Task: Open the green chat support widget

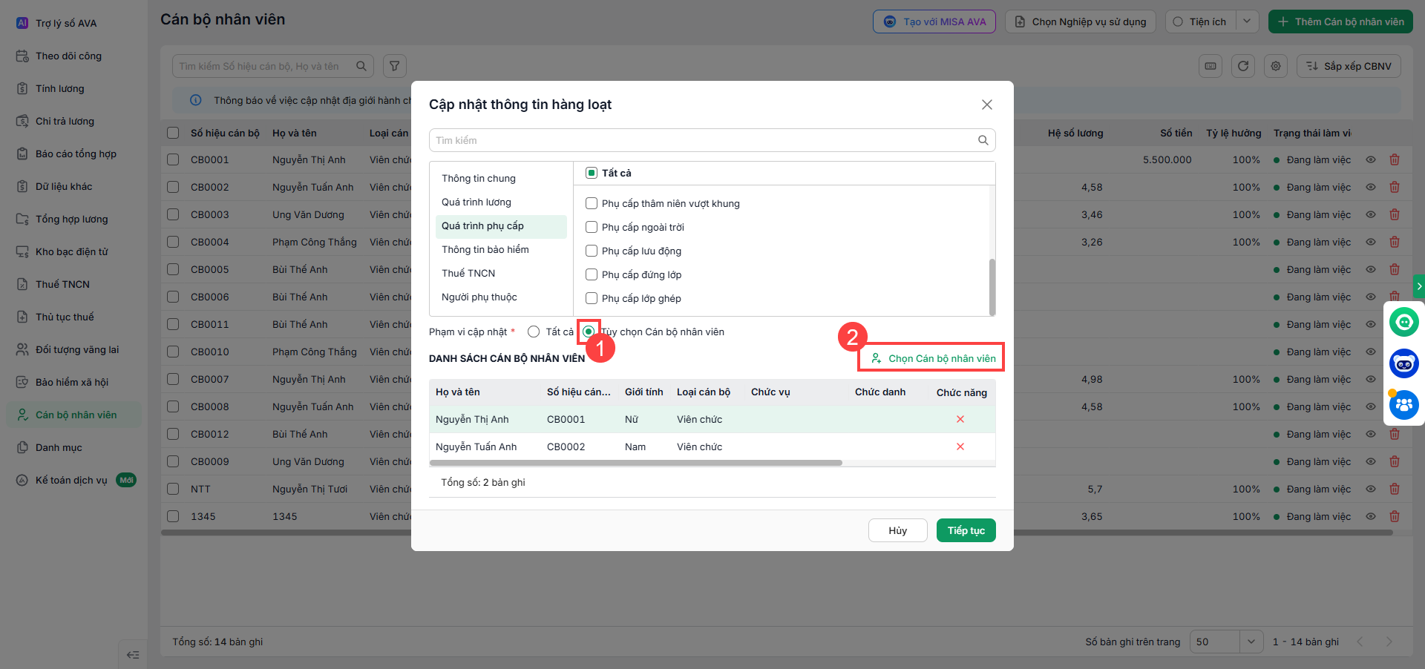Action: (x=1404, y=322)
